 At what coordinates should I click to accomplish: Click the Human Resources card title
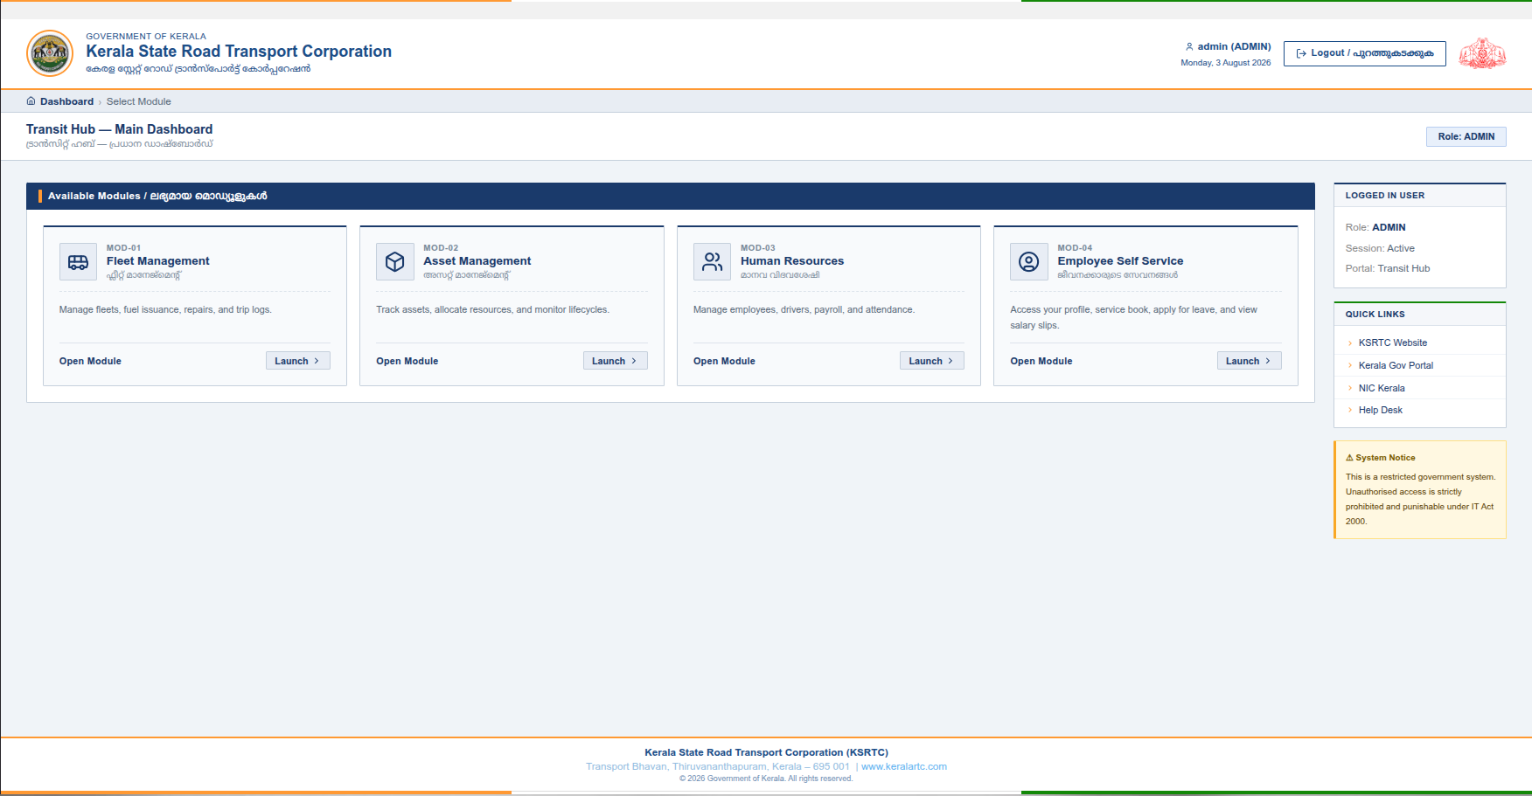click(x=792, y=260)
